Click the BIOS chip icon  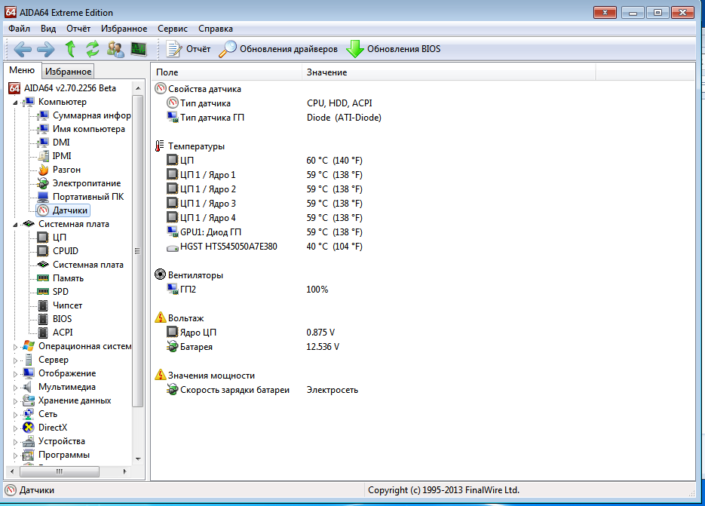[43, 319]
